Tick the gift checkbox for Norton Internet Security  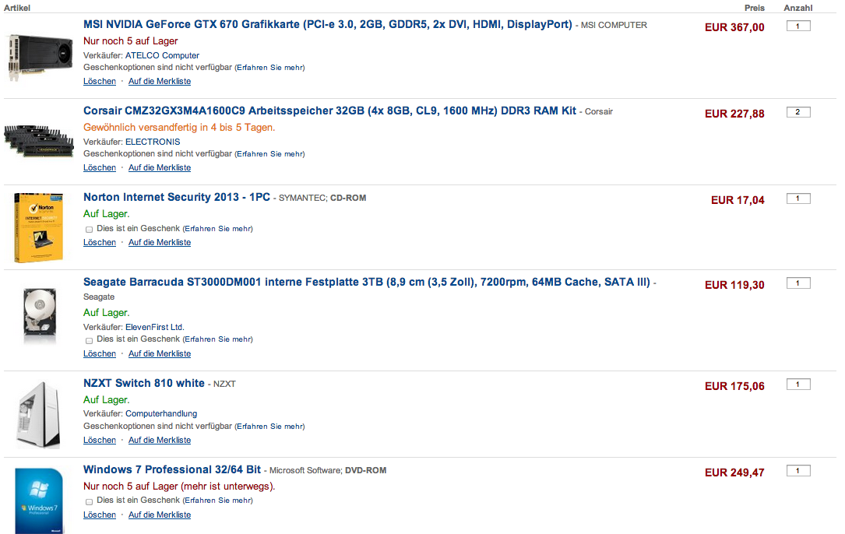pos(89,230)
